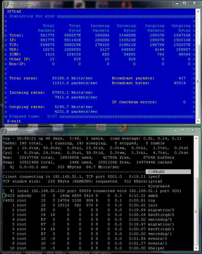
Task: Click PID 24852 top process row
Action: tap(79, 201)
